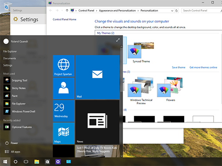This screenshot has width=222, height=166.
Task: Expand Start menu to full screen
Action: (x=118, y=40)
